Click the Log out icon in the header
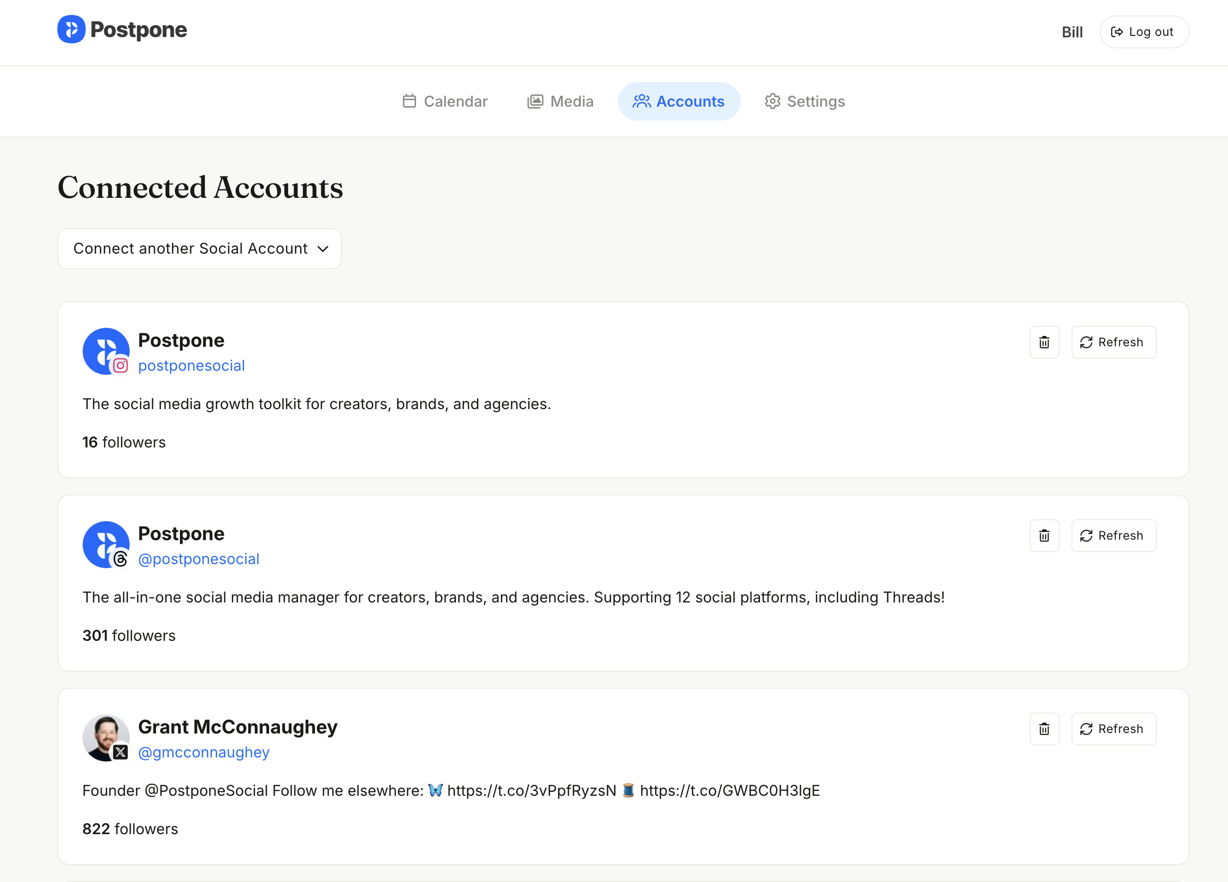The width and height of the screenshot is (1228, 882). (x=1117, y=32)
